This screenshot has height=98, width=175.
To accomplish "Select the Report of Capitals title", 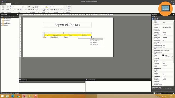I will (x=67, y=25).
